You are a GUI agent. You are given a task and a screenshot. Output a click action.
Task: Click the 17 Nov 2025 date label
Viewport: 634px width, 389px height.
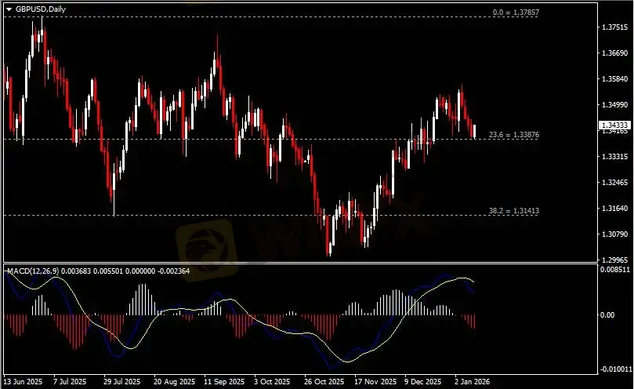click(375, 382)
